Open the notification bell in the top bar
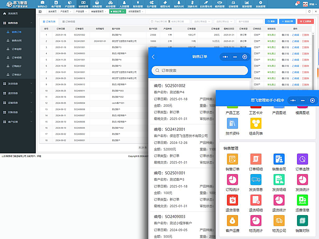The width and height of the screenshot is (319, 239). [296, 4]
